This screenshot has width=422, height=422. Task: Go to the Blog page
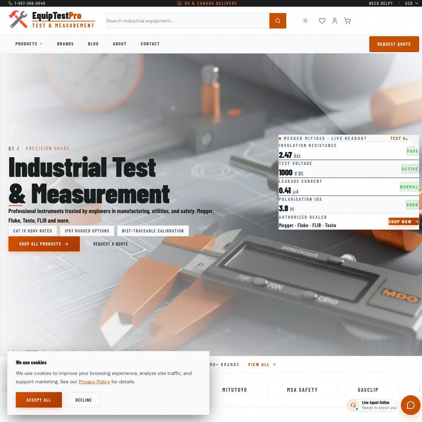point(93,44)
